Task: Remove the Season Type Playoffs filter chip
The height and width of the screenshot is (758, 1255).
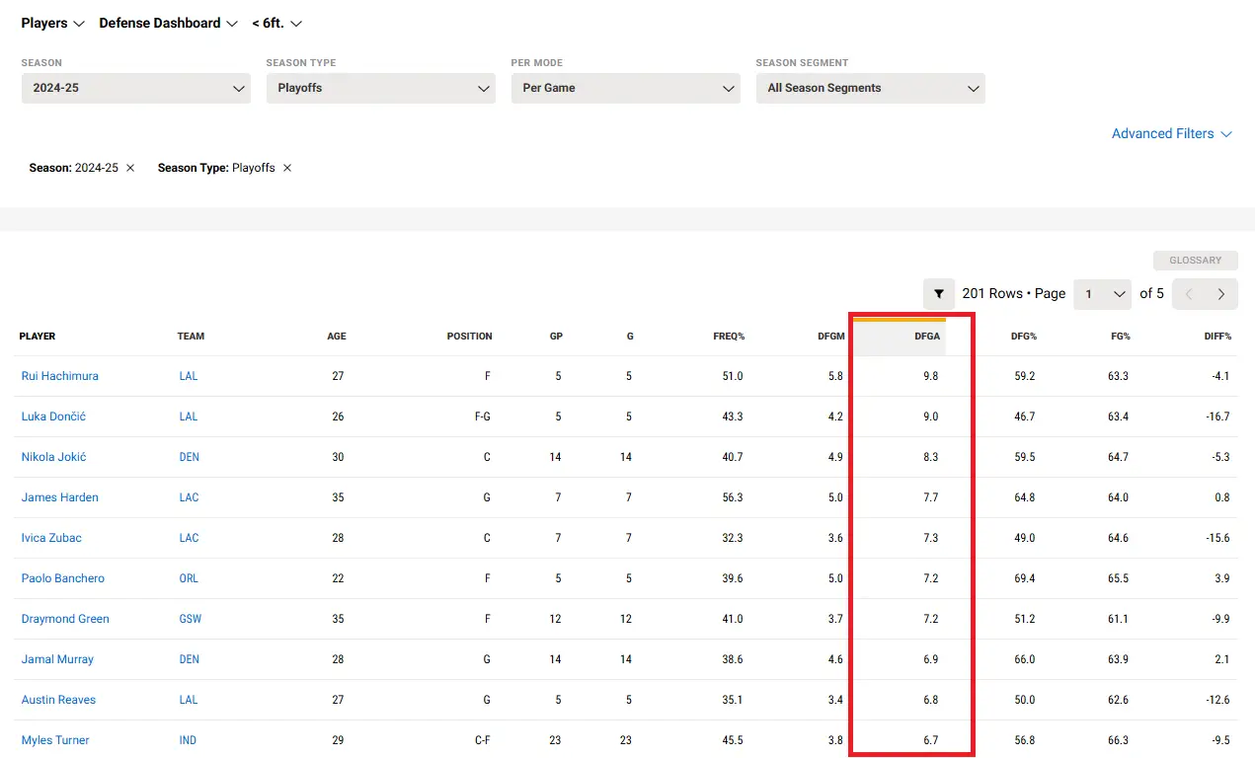Action: 287,168
